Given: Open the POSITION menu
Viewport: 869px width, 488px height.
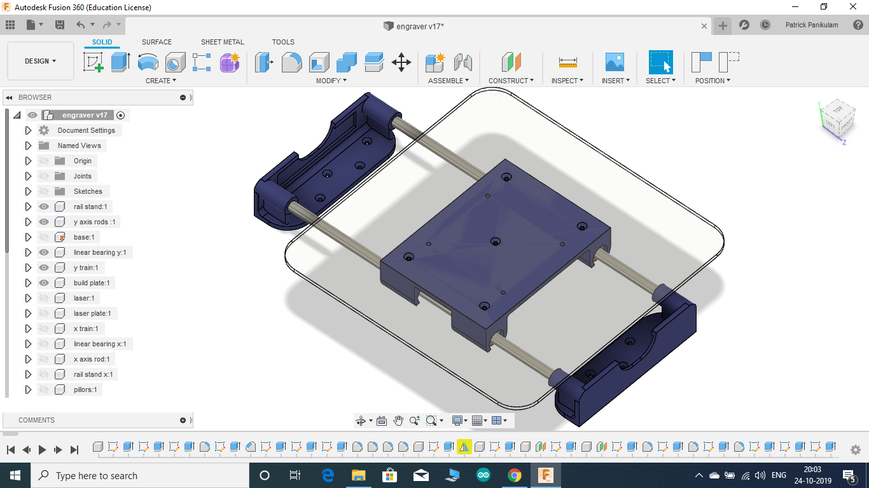Looking at the screenshot, I should pyautogui.click(x=713, y=81).
